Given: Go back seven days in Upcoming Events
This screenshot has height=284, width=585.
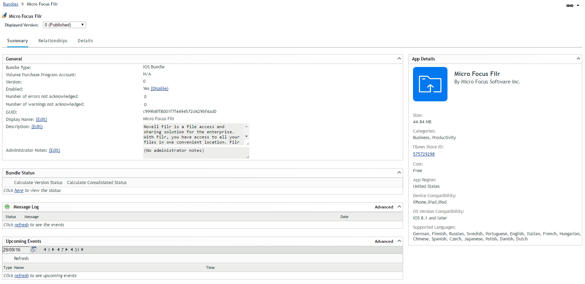Looking at the screenshot, I should click(x=58, y=250).
